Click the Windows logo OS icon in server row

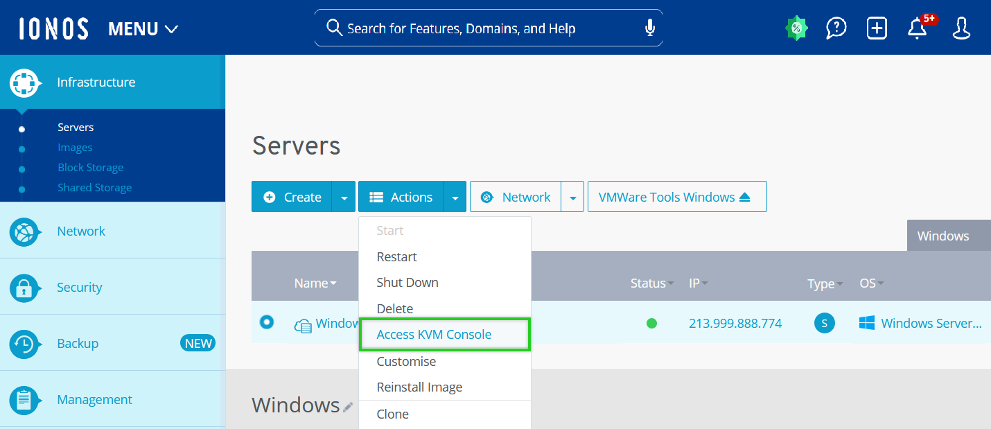point(866,323)
